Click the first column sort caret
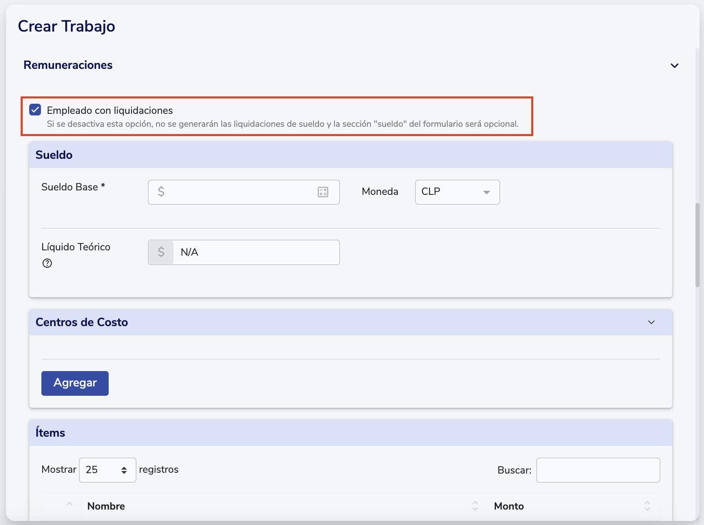The height and width of the screenshot is (525, 704). coord(69,504)
